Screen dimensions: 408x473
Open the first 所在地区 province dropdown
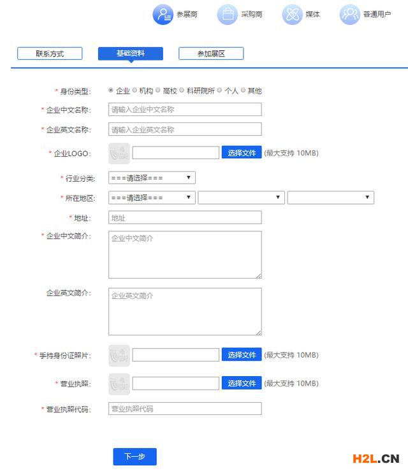pos(152,198)
